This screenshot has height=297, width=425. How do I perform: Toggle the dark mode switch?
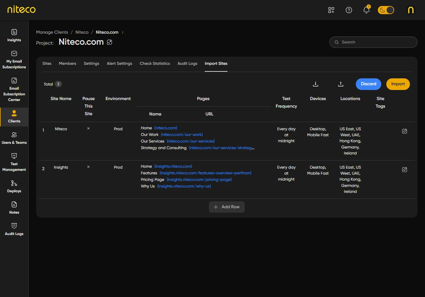pyautogui.click(x=386, y=10)
